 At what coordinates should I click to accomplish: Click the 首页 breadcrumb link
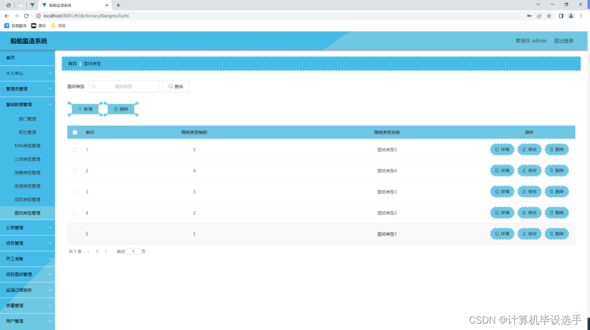pos(72,63)
